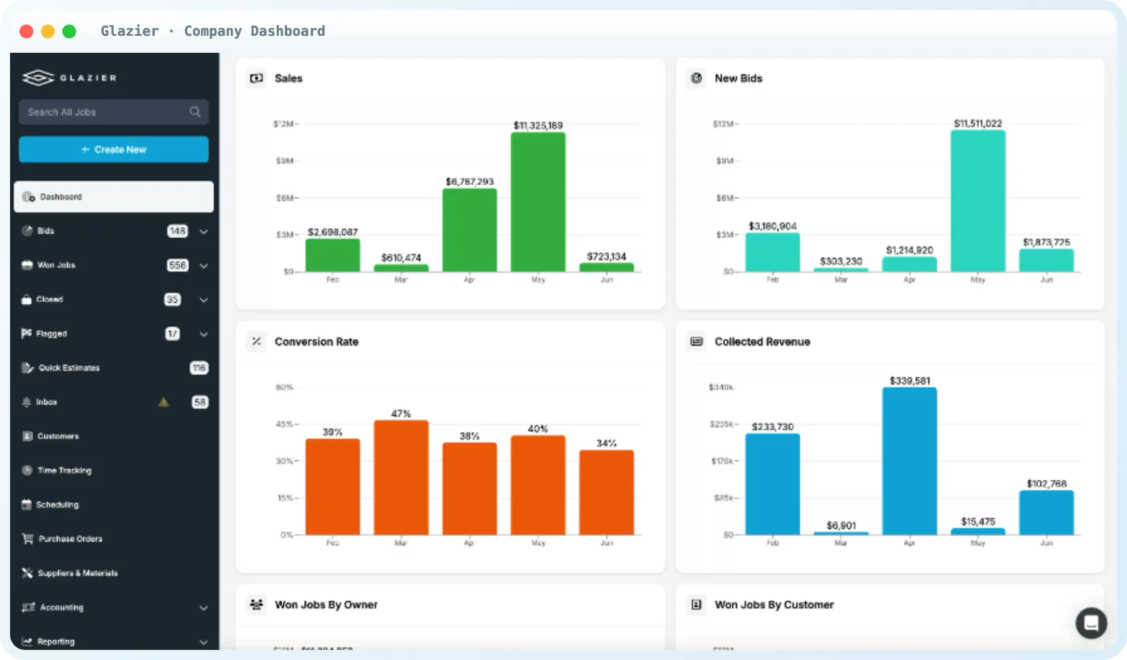Click the Accounting icon

point(28,607)
